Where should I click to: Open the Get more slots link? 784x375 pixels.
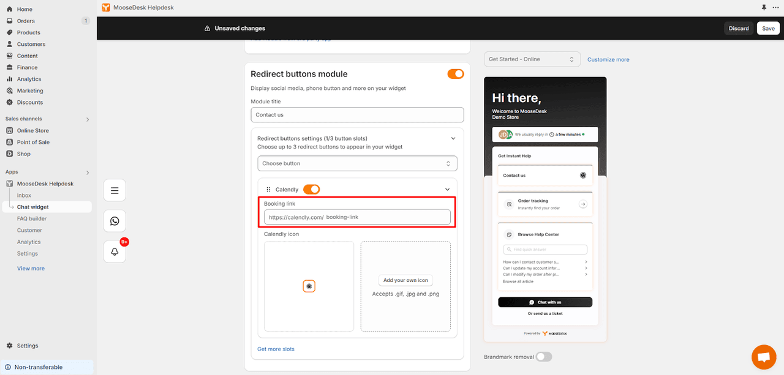click(x=276, y=349)
